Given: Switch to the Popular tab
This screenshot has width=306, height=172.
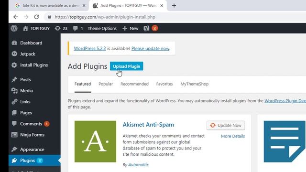Looking at the screenshot, I should [106, 84].
